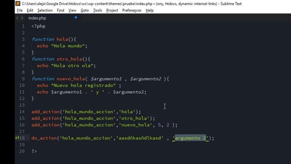Click parameter $argumento1 on line 9
The image size is (291, 164).
coord(106,79)
